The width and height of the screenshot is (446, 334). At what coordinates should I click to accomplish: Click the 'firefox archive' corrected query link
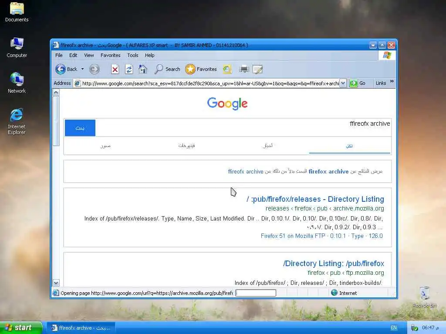point(328,171)
